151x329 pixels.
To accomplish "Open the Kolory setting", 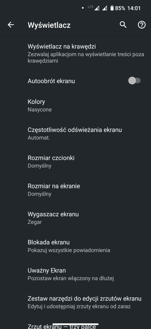I will 75,105.
